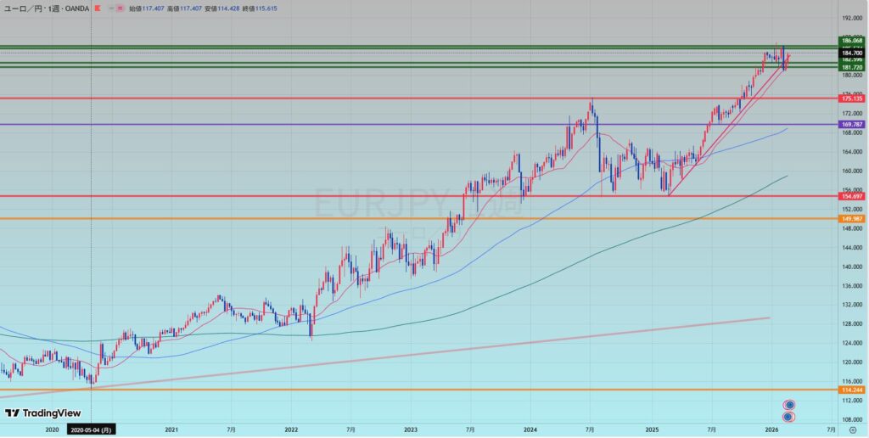This screenshot has width=869, height=438.
Task: Click the 154.697 red price label
Action: coord(851,197)
